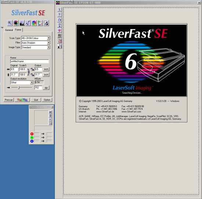Click the inch unit button for height

click(46, 75)
